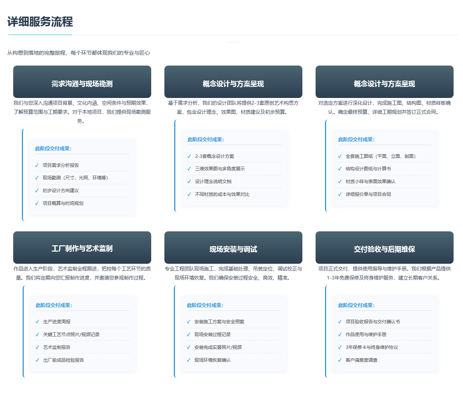
Task: Click the 详细服务流程 page title
Action: [x=40, y=22]
